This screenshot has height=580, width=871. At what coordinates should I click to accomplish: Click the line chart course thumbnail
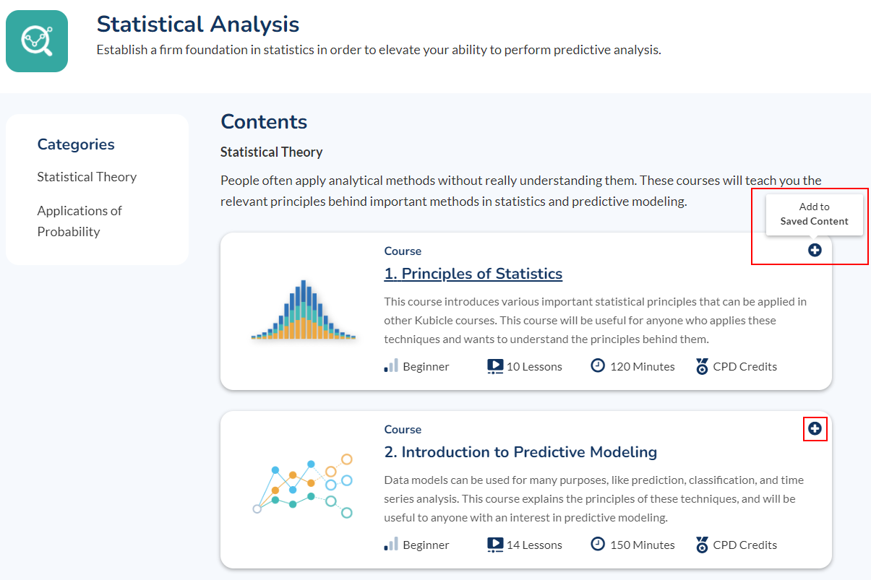coord(302,486)
